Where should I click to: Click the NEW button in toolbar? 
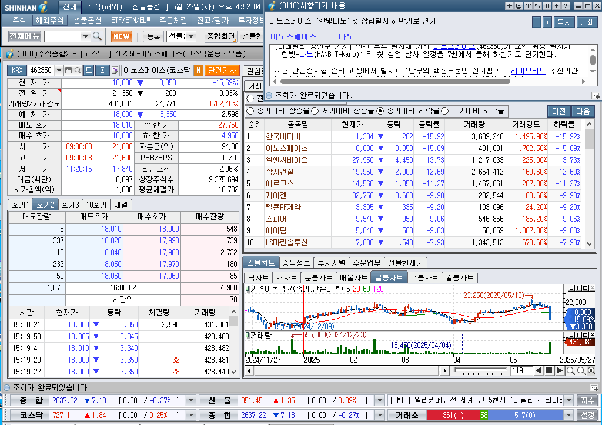click(x=121, y=36)
